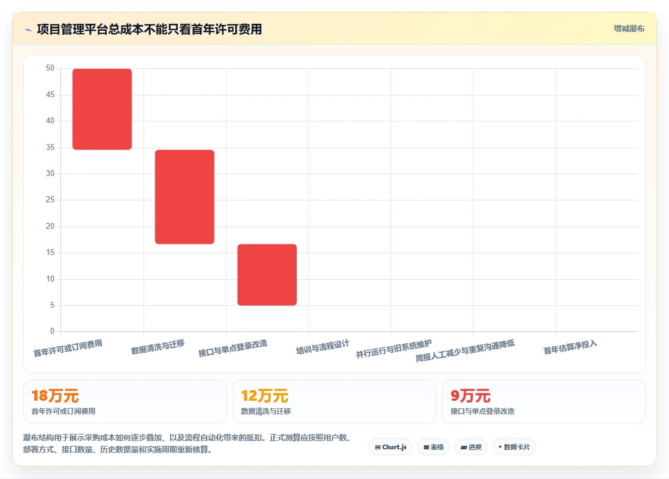Click the axis label 周报人工减少与重复沟通降低
The image size is (669, 479).
(x=465, y=350)
